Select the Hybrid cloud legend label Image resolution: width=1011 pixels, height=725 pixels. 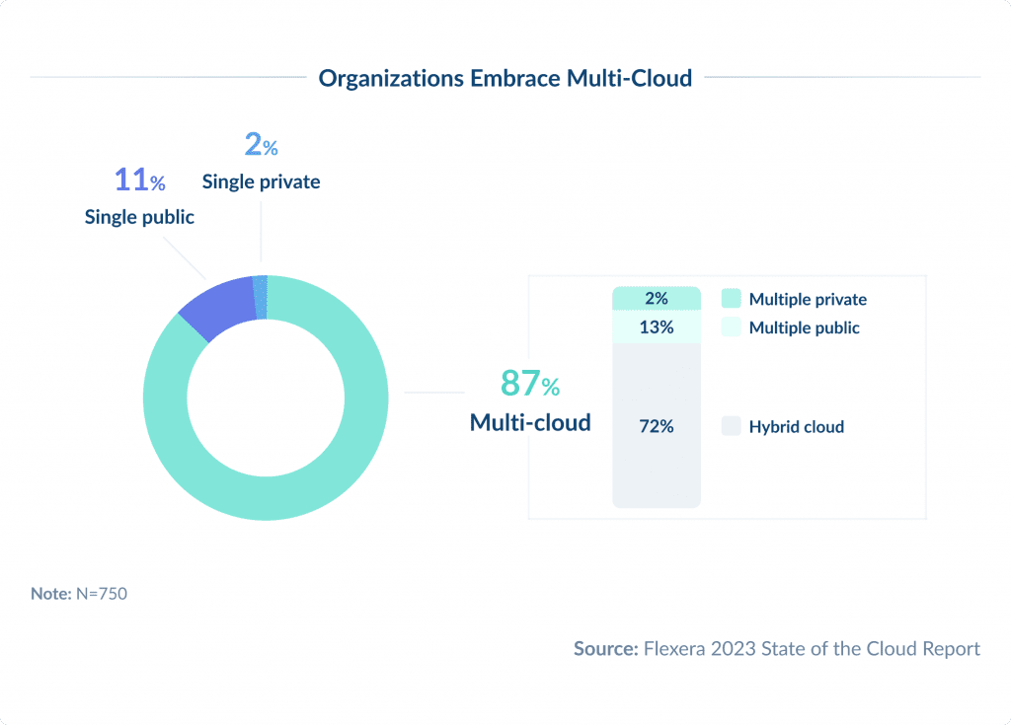coord(797,426)
